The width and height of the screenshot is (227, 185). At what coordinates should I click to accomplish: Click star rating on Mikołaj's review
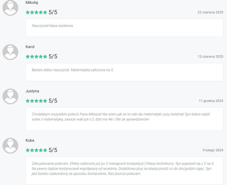[36, 12]
